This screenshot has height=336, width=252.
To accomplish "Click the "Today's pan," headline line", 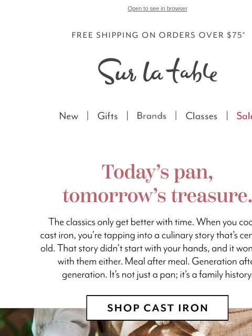I will pos(157,172).
